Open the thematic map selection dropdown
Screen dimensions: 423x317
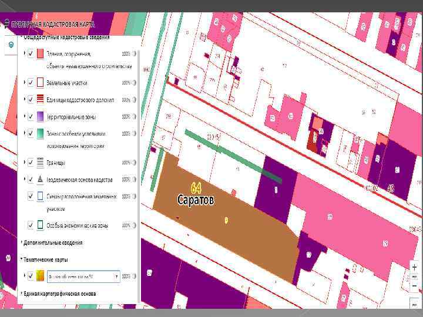tap(83, 276)
